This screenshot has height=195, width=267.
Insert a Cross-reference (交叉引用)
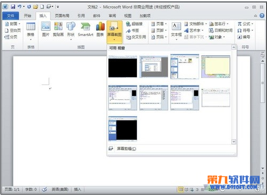[x=136, y=37]
